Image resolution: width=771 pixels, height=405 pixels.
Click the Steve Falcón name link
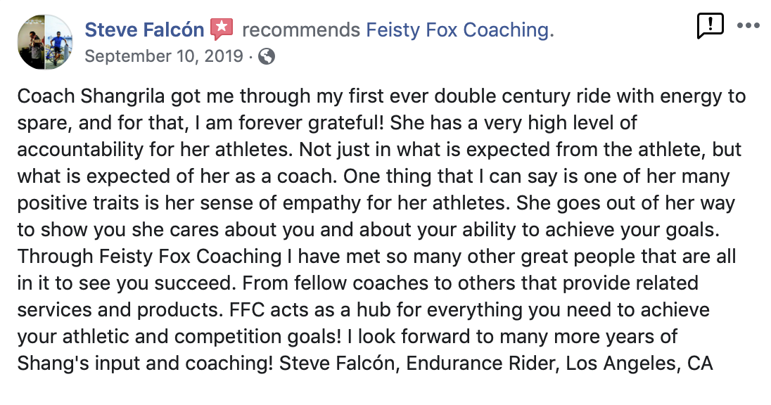tap(144, 30)
